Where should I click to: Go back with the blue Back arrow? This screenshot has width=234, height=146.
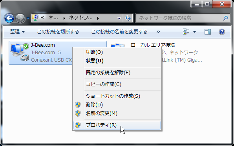tap(9, 18)
